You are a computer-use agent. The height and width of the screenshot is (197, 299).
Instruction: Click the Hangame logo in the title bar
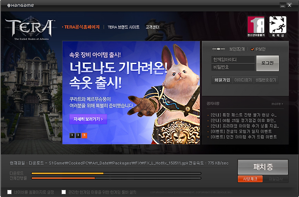pyautogui.click(x=20, y=5)
